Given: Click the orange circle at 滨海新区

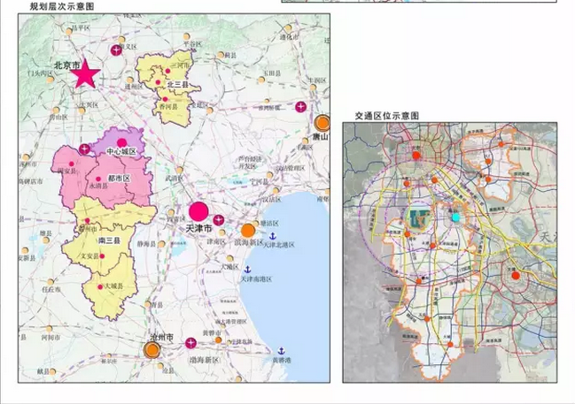Looking at the screenshot, I should pyautogui.click(x=248, y=231).
